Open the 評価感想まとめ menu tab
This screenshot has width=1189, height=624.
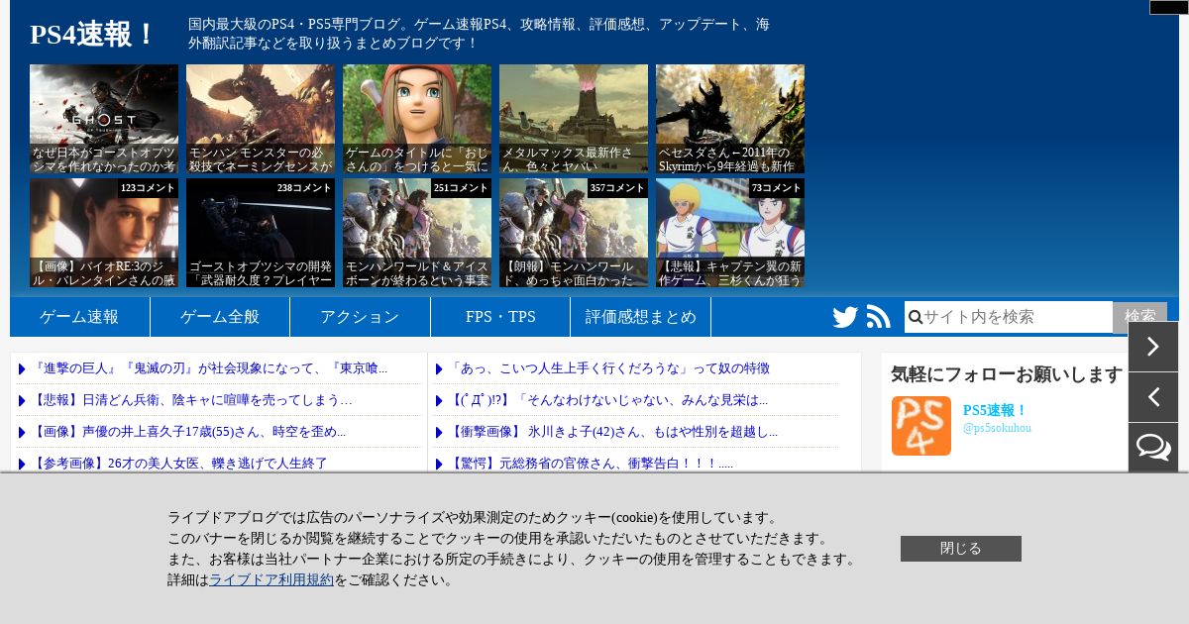click(640, 317)
